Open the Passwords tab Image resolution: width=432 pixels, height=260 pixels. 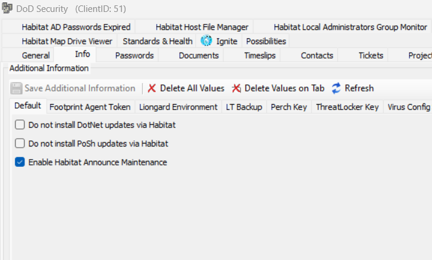click(x=134, y=56)
